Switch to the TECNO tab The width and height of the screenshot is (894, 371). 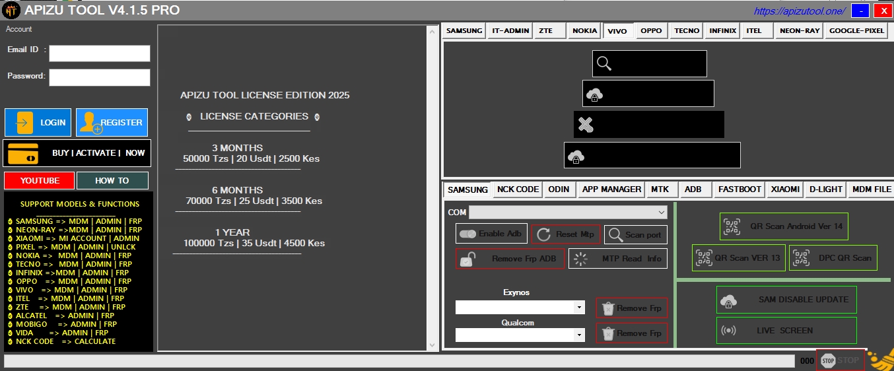[x=687, y=30]
